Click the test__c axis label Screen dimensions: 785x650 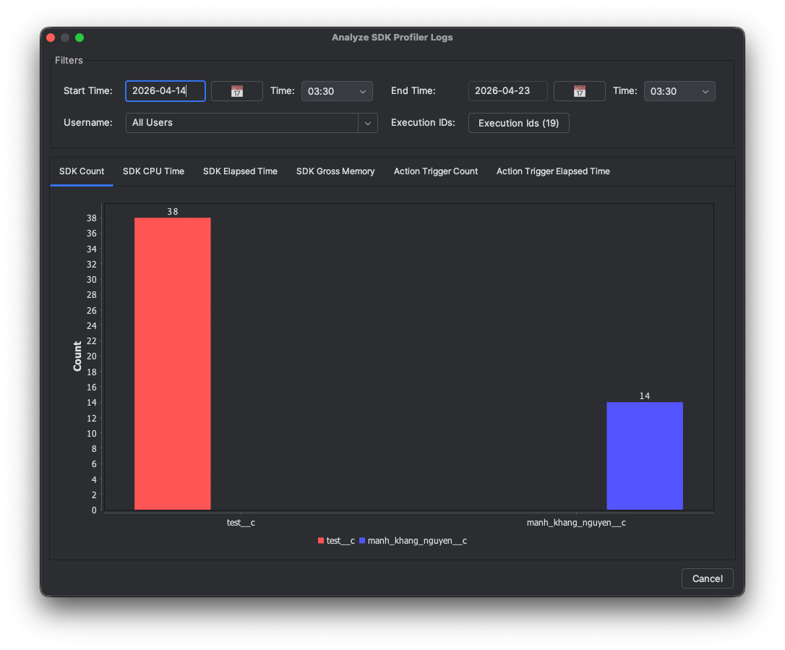pos(241,522)
